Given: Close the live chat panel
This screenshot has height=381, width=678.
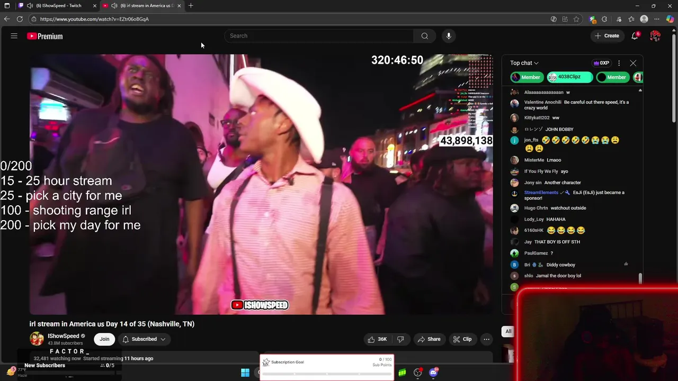Looking at the screenshot, I should tap(633, 63).
